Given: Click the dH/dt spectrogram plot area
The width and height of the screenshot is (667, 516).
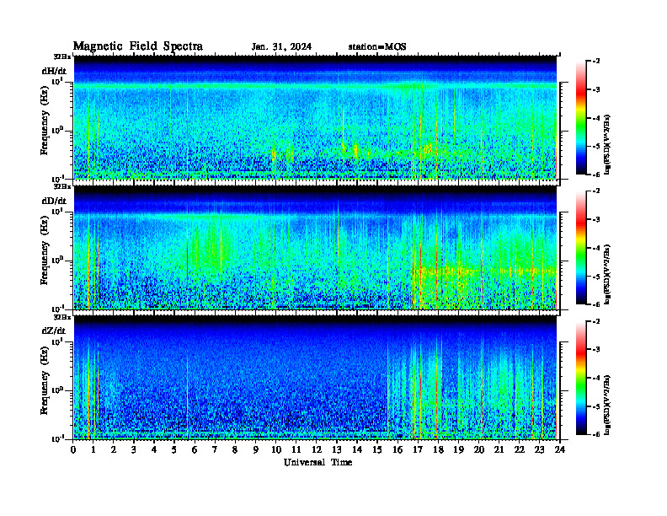Looking at the screenshot, I should coord(316,117).
